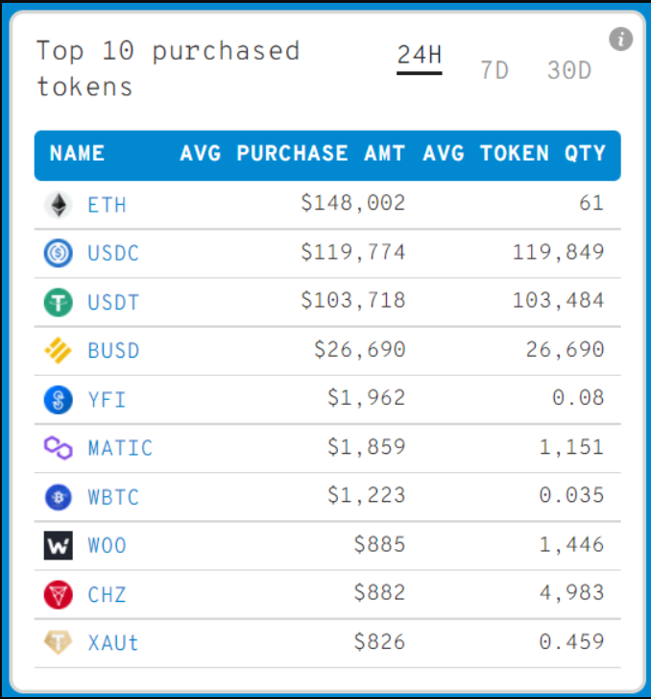Click the yellow BUSD token icon
The width and height of the screenshot is (651, 699).
pyautogui.click(x=59, y=351)
